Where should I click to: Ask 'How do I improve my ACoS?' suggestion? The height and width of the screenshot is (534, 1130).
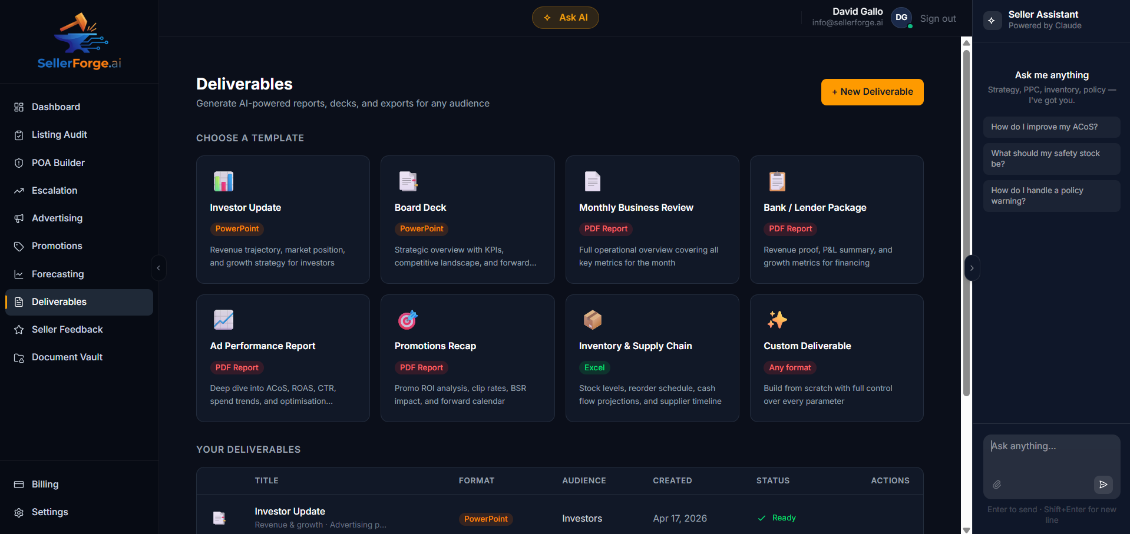tap(1051, 127)
